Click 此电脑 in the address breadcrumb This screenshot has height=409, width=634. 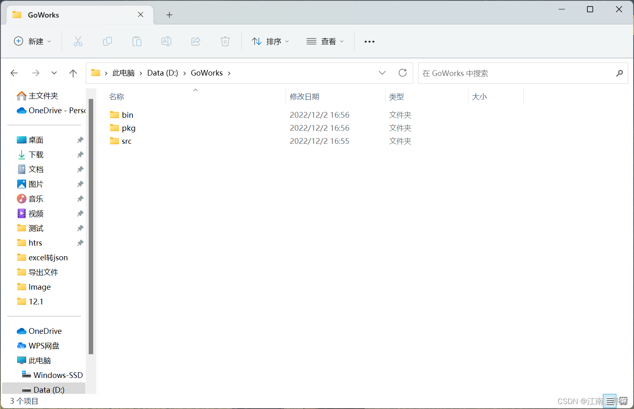click(123, 73)
